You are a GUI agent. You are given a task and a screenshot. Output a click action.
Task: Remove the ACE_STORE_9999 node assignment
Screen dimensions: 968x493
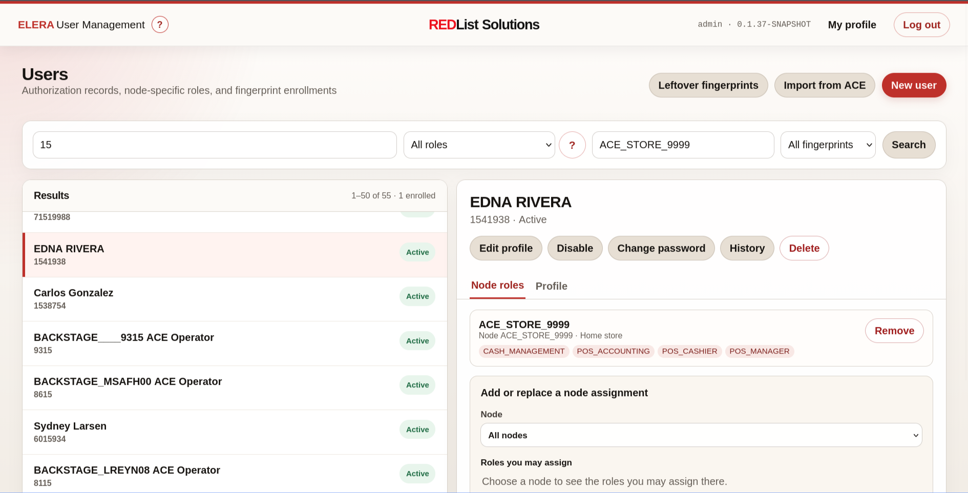tap(894, 331)
